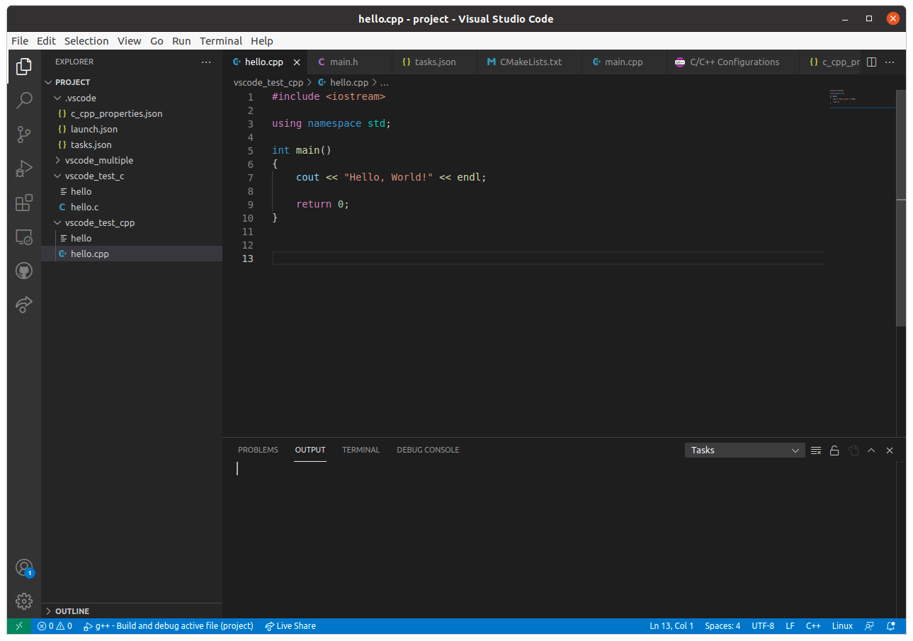Open the Explorer view in activity bar
Screen dimensions: 913x641
coord(24,67)
